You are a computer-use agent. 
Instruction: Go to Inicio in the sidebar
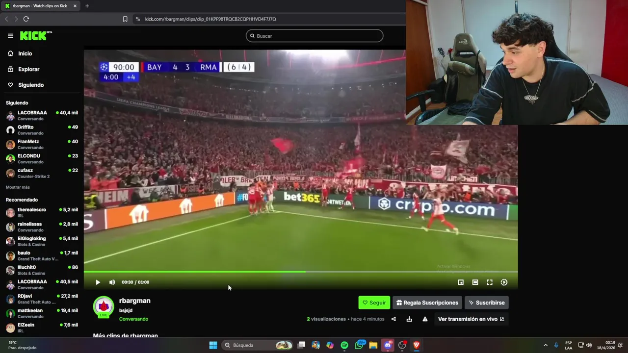25,53
